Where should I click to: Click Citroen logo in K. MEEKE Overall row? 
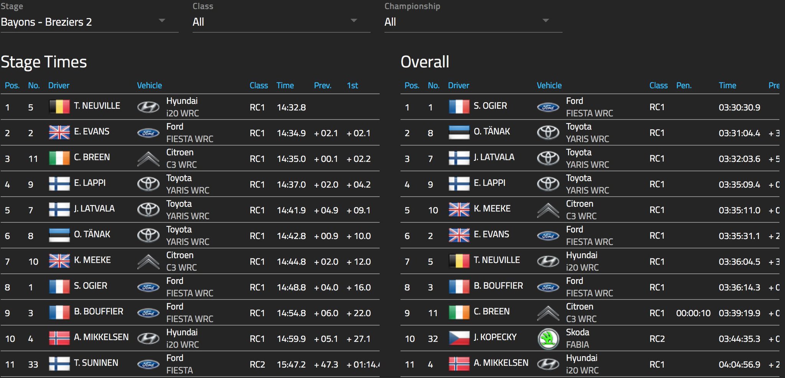pos(548,211)
